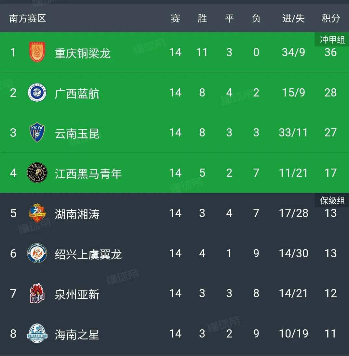Open the 广西蓝航 team page

tap(77, 94)
